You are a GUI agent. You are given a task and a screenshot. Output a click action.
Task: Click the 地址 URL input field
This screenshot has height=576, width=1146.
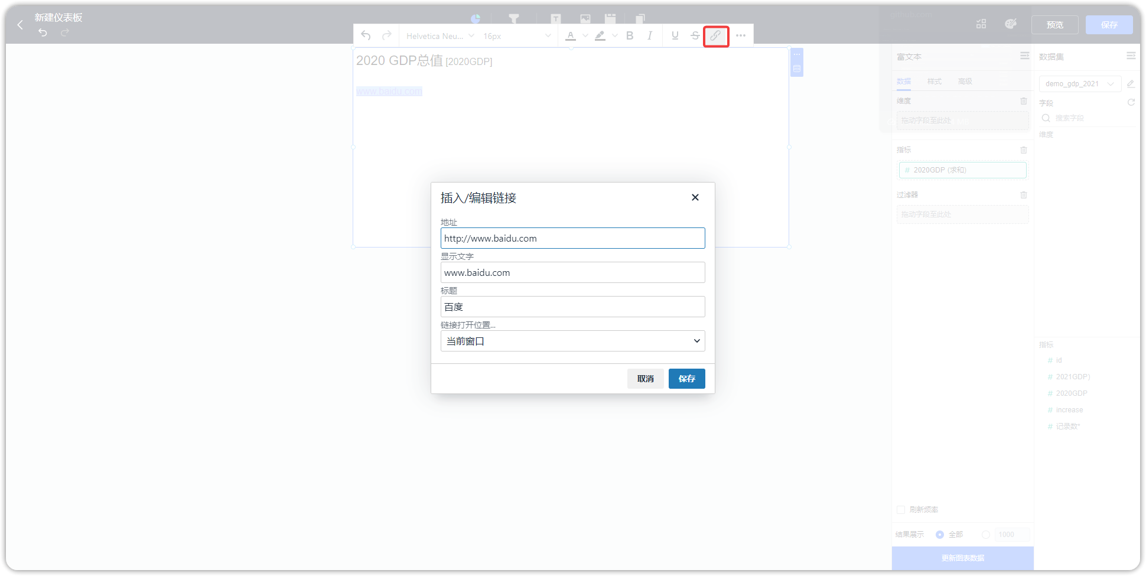click(572, 238)
